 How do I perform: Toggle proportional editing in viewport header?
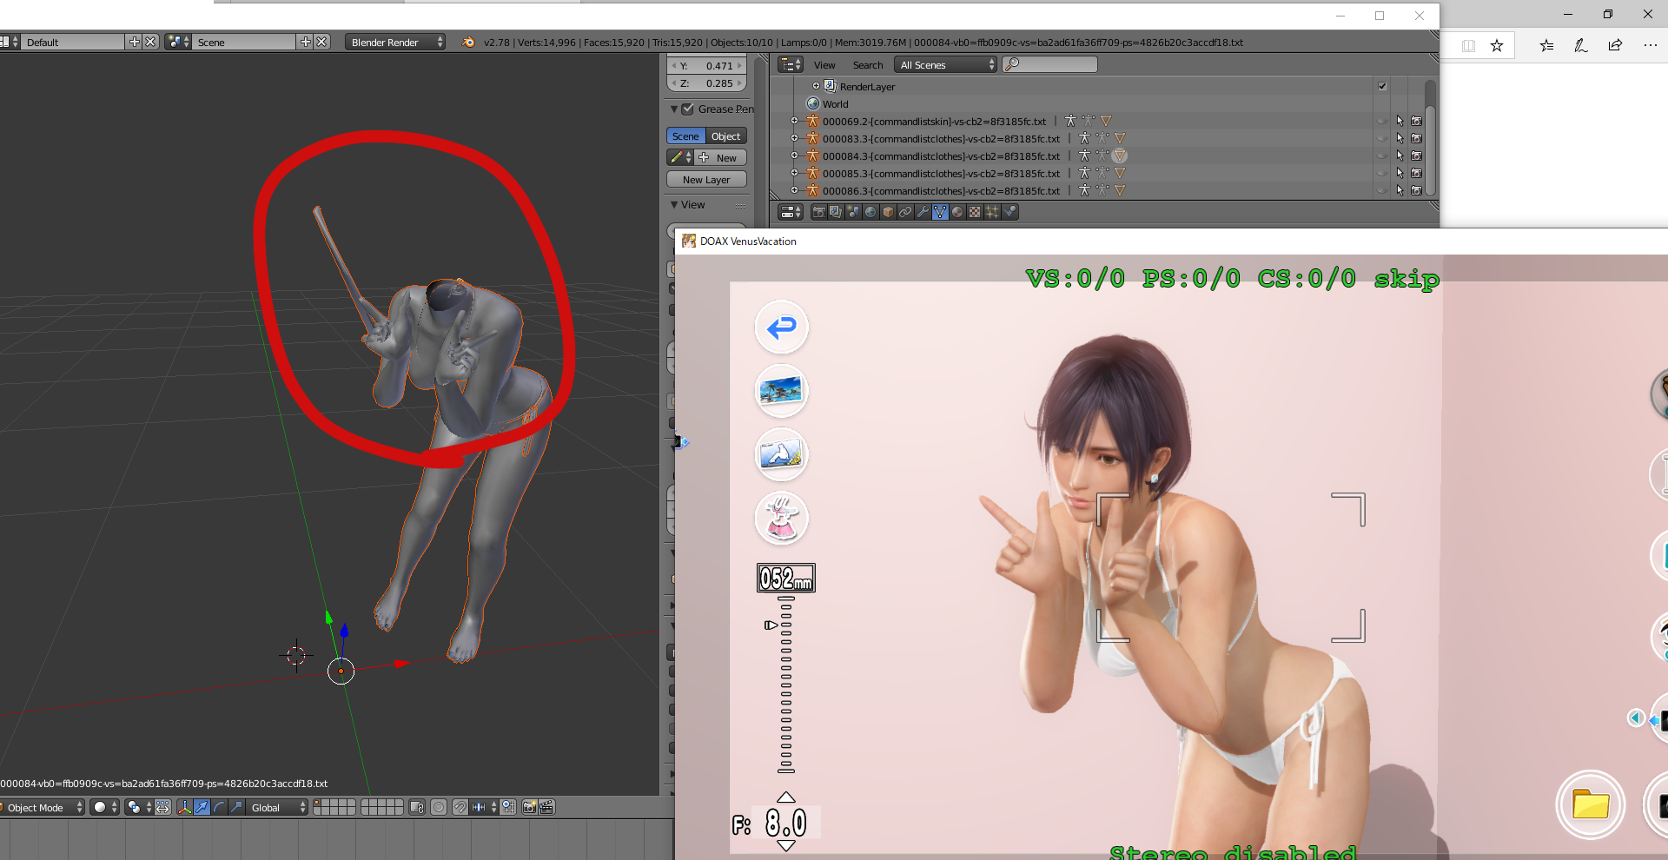[439, 807]
